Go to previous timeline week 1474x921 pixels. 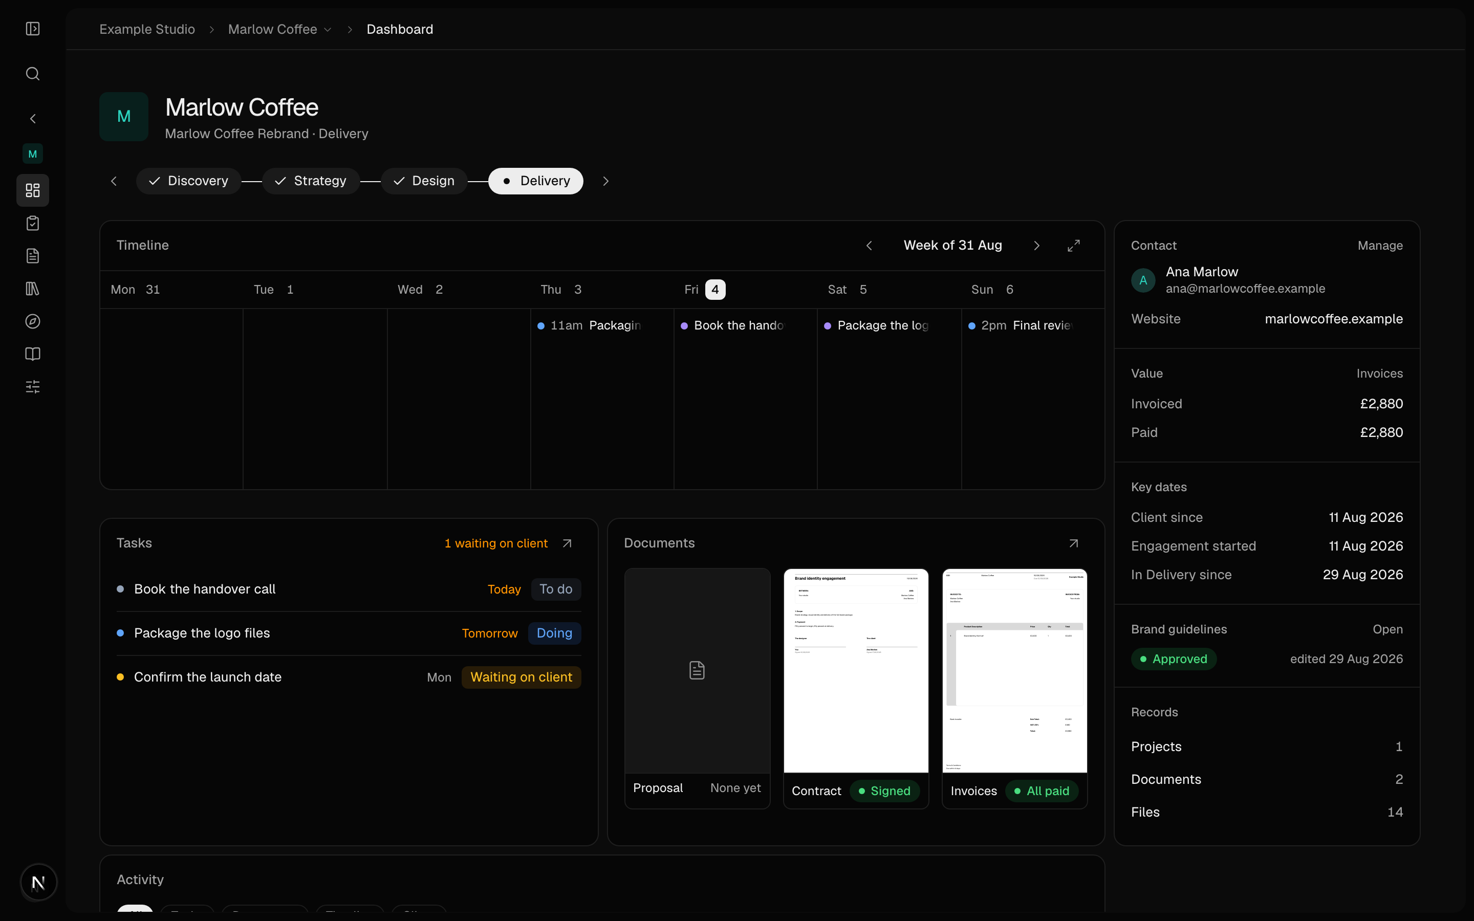click(869, 246)
